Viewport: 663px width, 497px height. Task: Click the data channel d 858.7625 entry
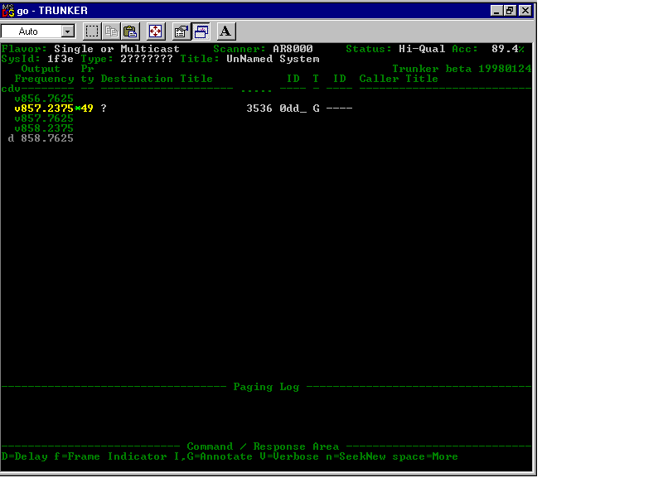[41, 138]
